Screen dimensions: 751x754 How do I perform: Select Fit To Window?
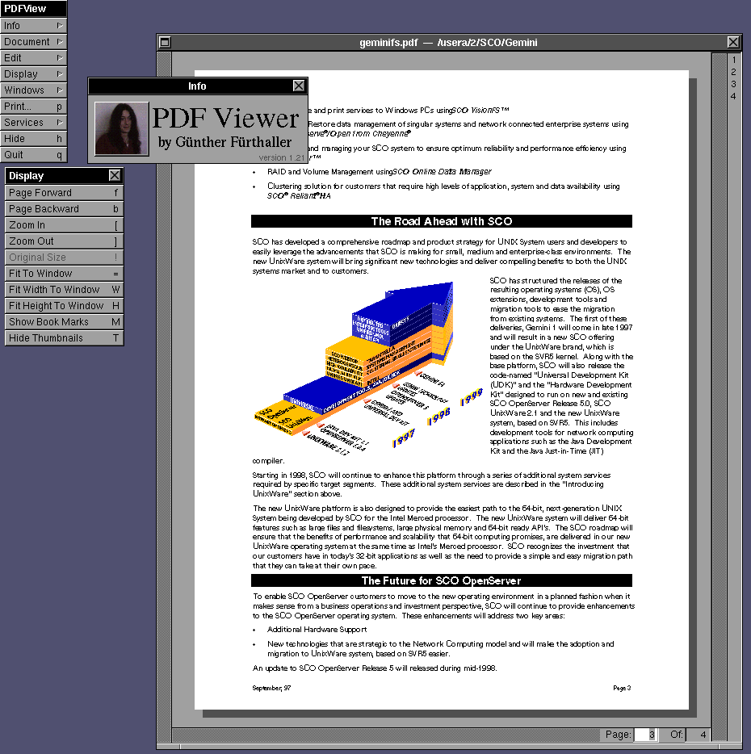pyautogui.click(x=64, y=274)
